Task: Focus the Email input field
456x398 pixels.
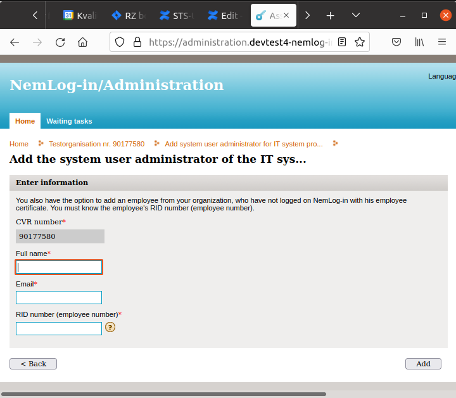Action: pos(59,298)
